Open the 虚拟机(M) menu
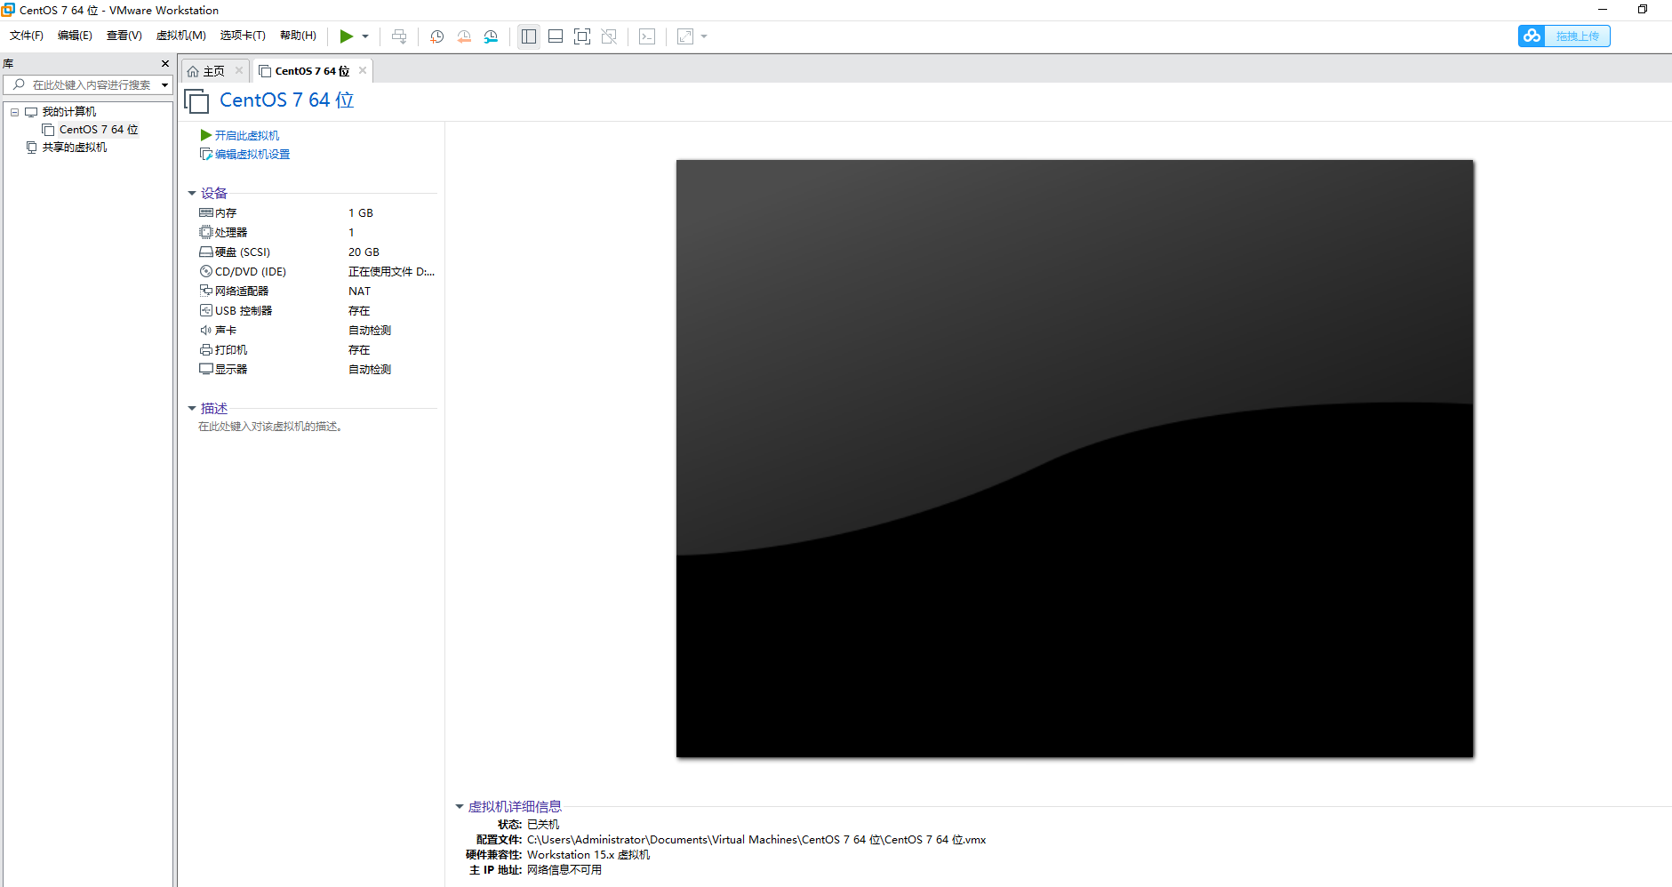The height and width of the screenshot is (887, 1672). [x=180, y=36]
